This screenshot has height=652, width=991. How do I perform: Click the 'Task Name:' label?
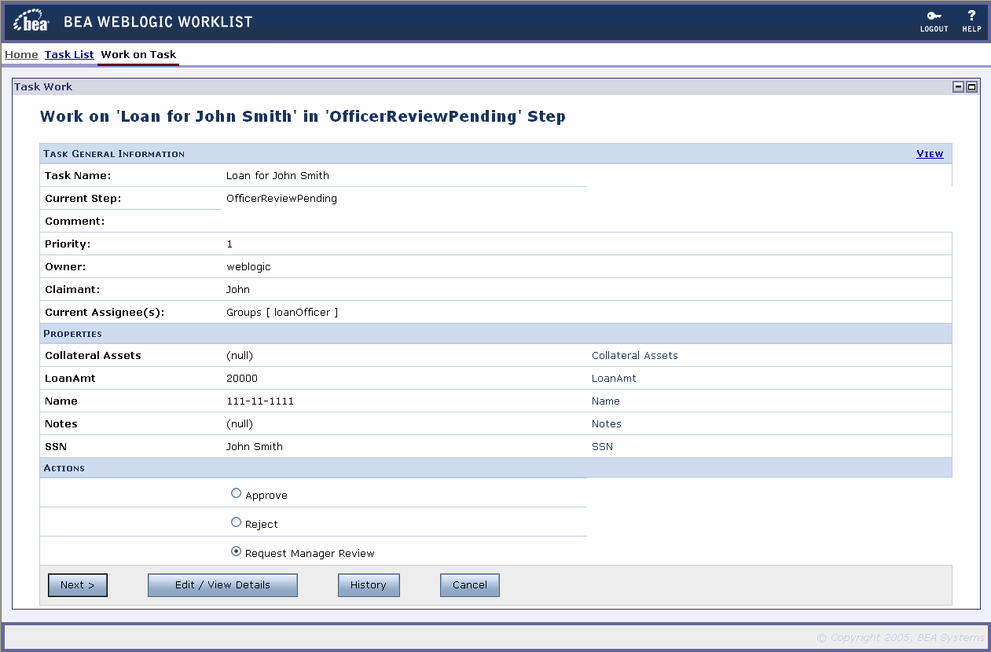[x=78, y=175]
